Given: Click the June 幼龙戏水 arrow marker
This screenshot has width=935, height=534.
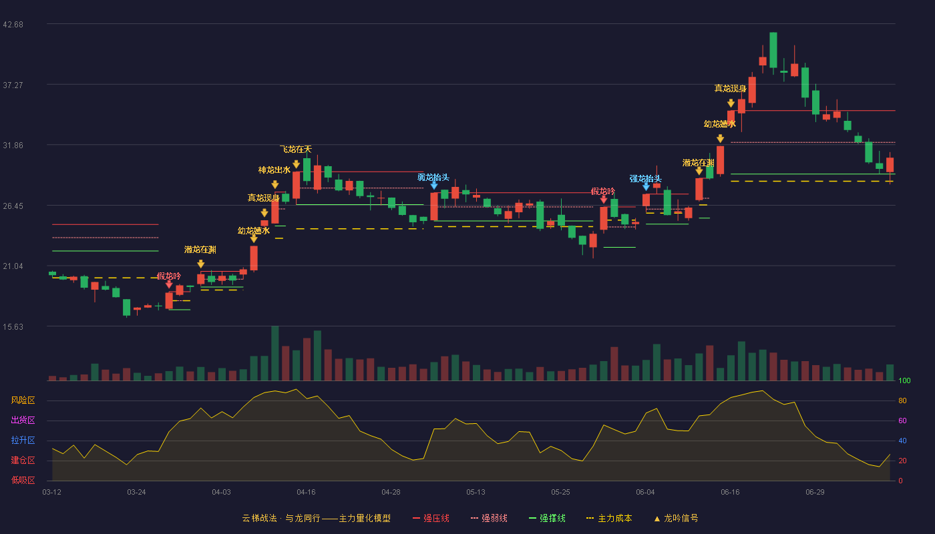Looking at the screenshot, I should pyautogui.click(x=720, y=139).
